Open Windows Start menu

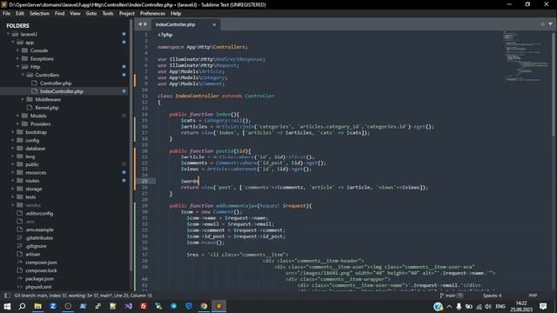7,306
